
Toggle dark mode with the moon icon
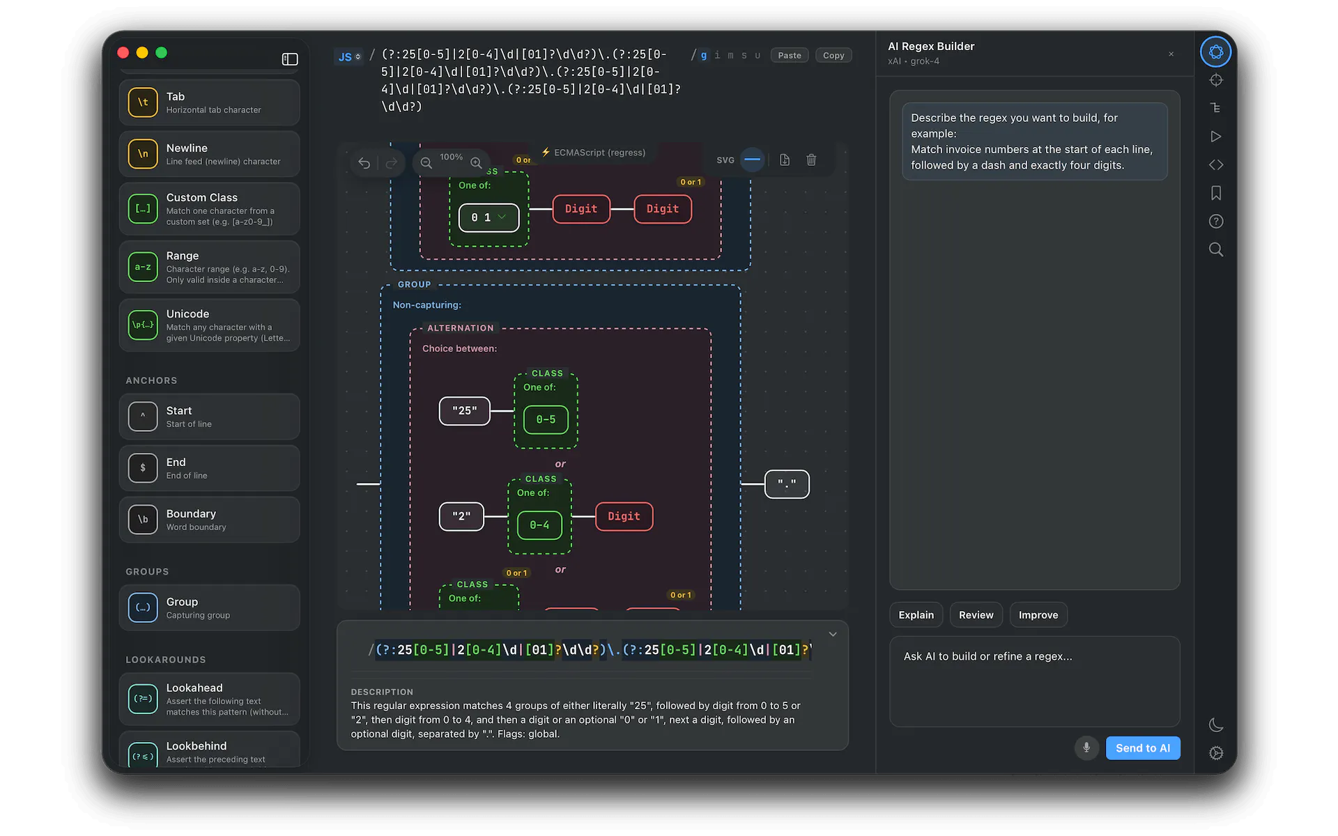(1215, 725)
